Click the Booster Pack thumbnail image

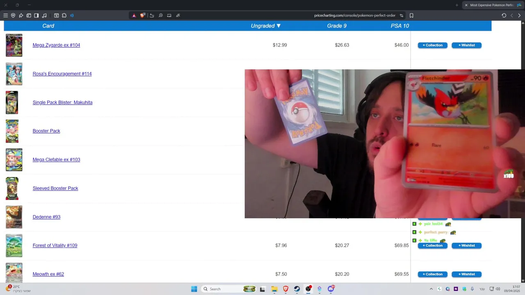click(x=12, y=131)
